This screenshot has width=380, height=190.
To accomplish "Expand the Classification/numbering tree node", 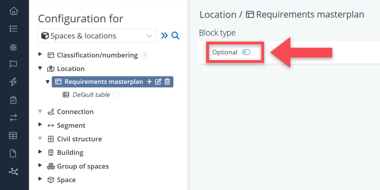I will [x=40, y=55].
